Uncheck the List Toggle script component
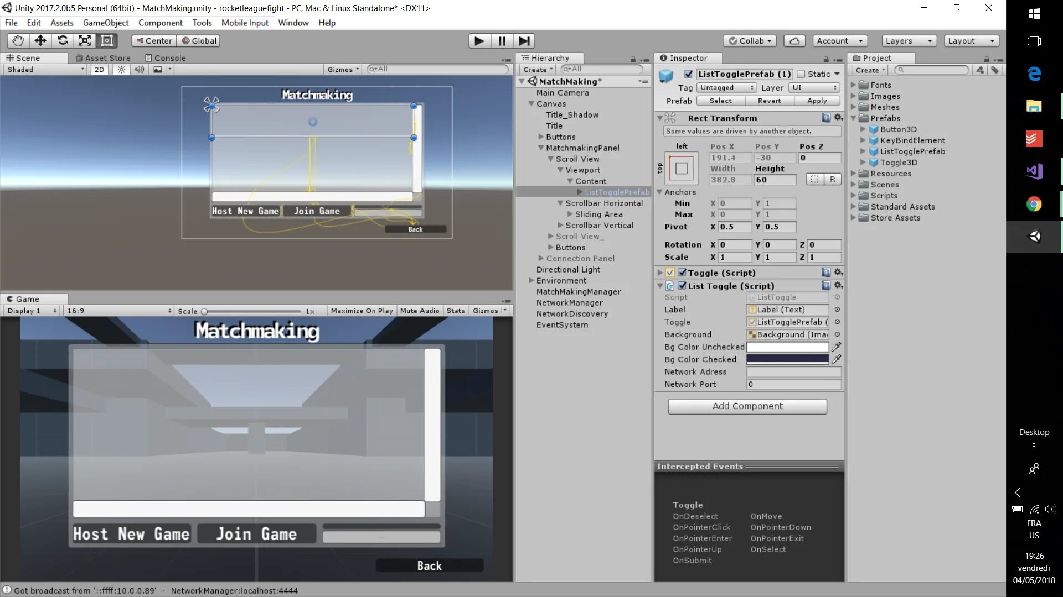 [682, 286]
